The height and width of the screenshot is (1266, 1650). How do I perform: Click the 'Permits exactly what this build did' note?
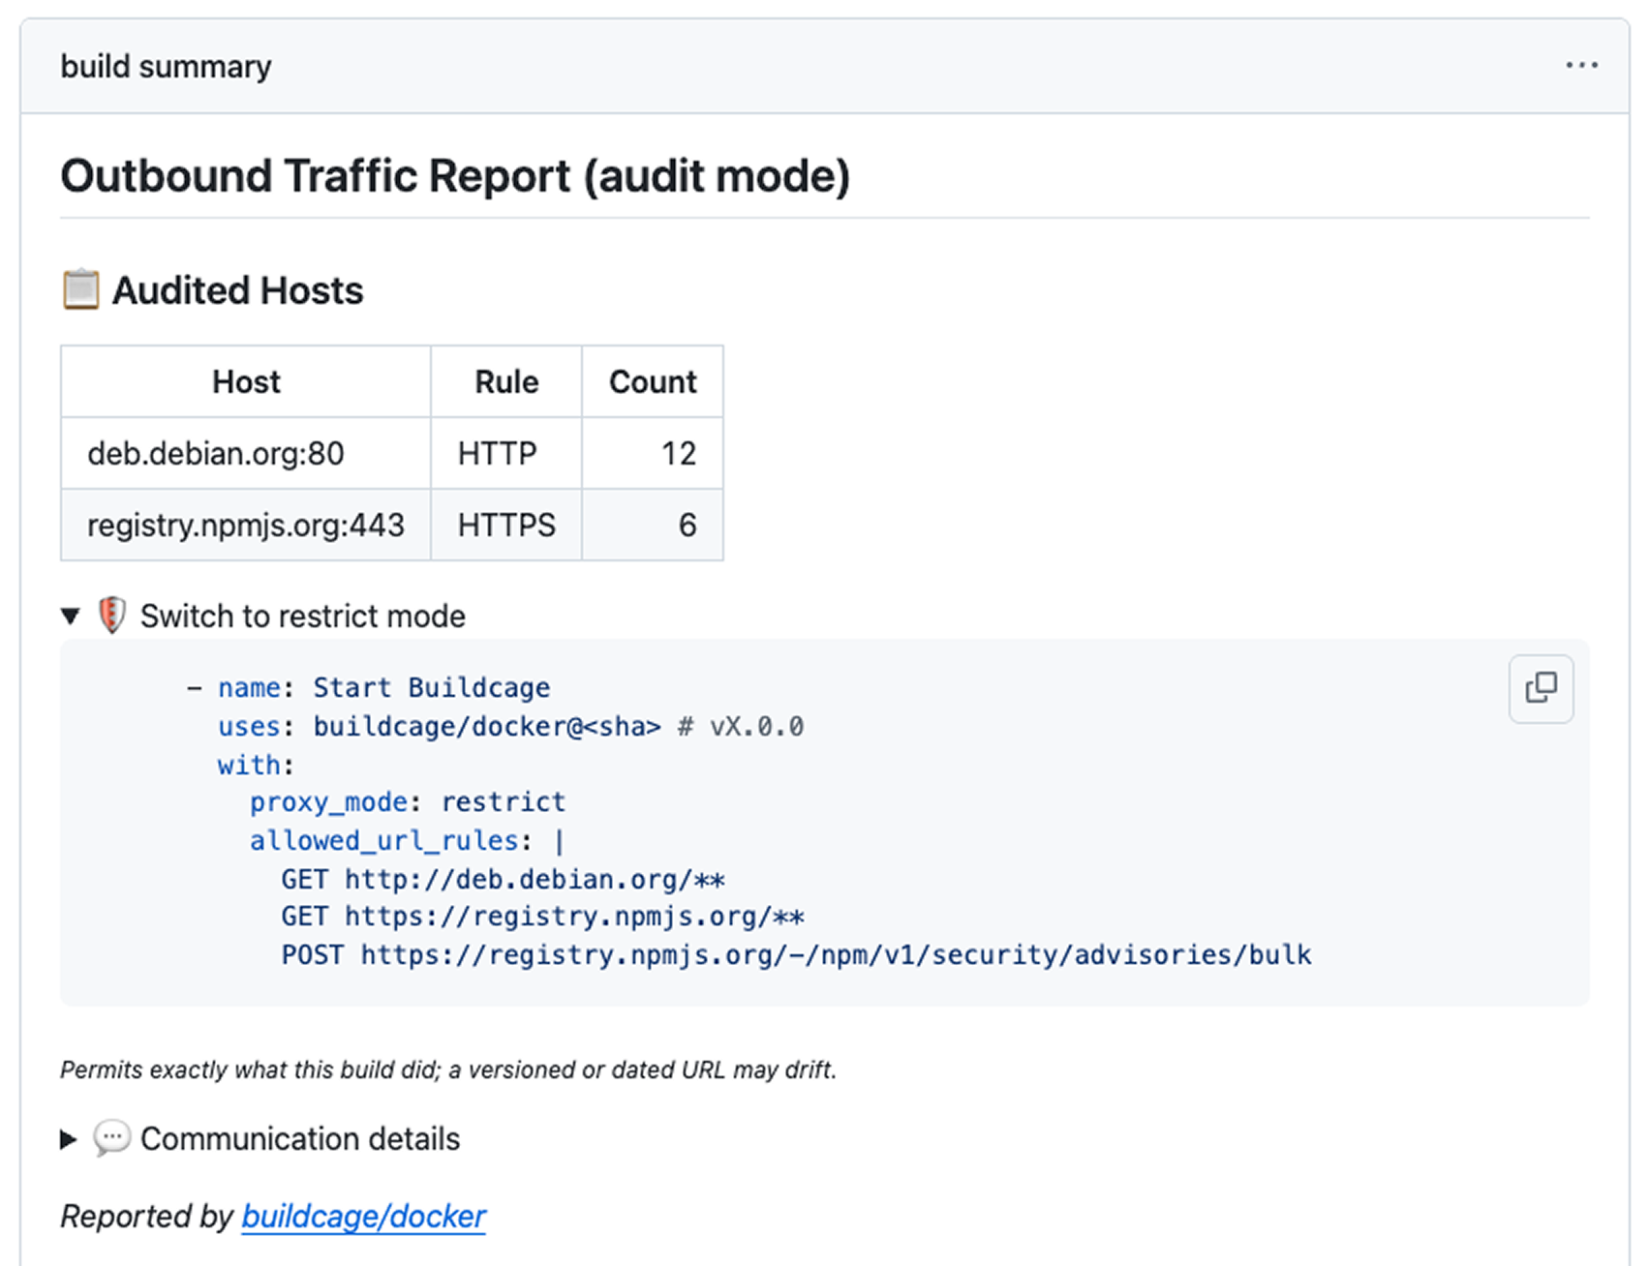pos(448,1070)
